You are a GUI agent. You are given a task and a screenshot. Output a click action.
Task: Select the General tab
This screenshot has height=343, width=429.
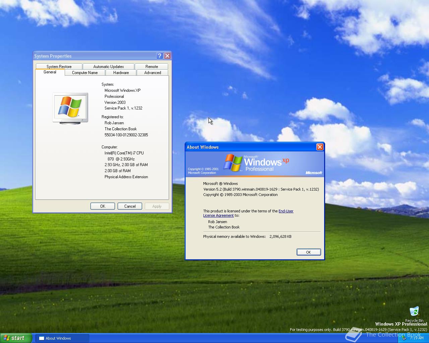pyautogui.click(x=50, y=72)
